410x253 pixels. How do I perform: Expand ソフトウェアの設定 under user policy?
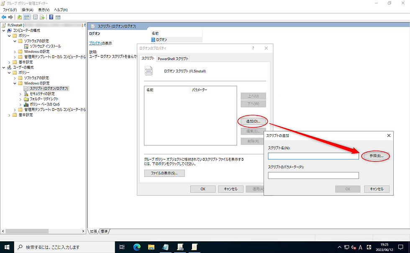click(x=15, y=78)
